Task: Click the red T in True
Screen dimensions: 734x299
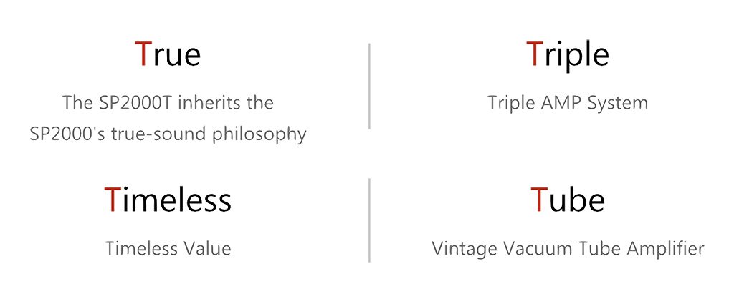Action: coord(143,54)
